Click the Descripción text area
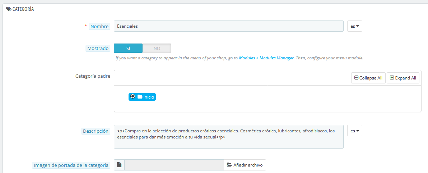This screenshot has height=173, width=428. tap(228, 137)
